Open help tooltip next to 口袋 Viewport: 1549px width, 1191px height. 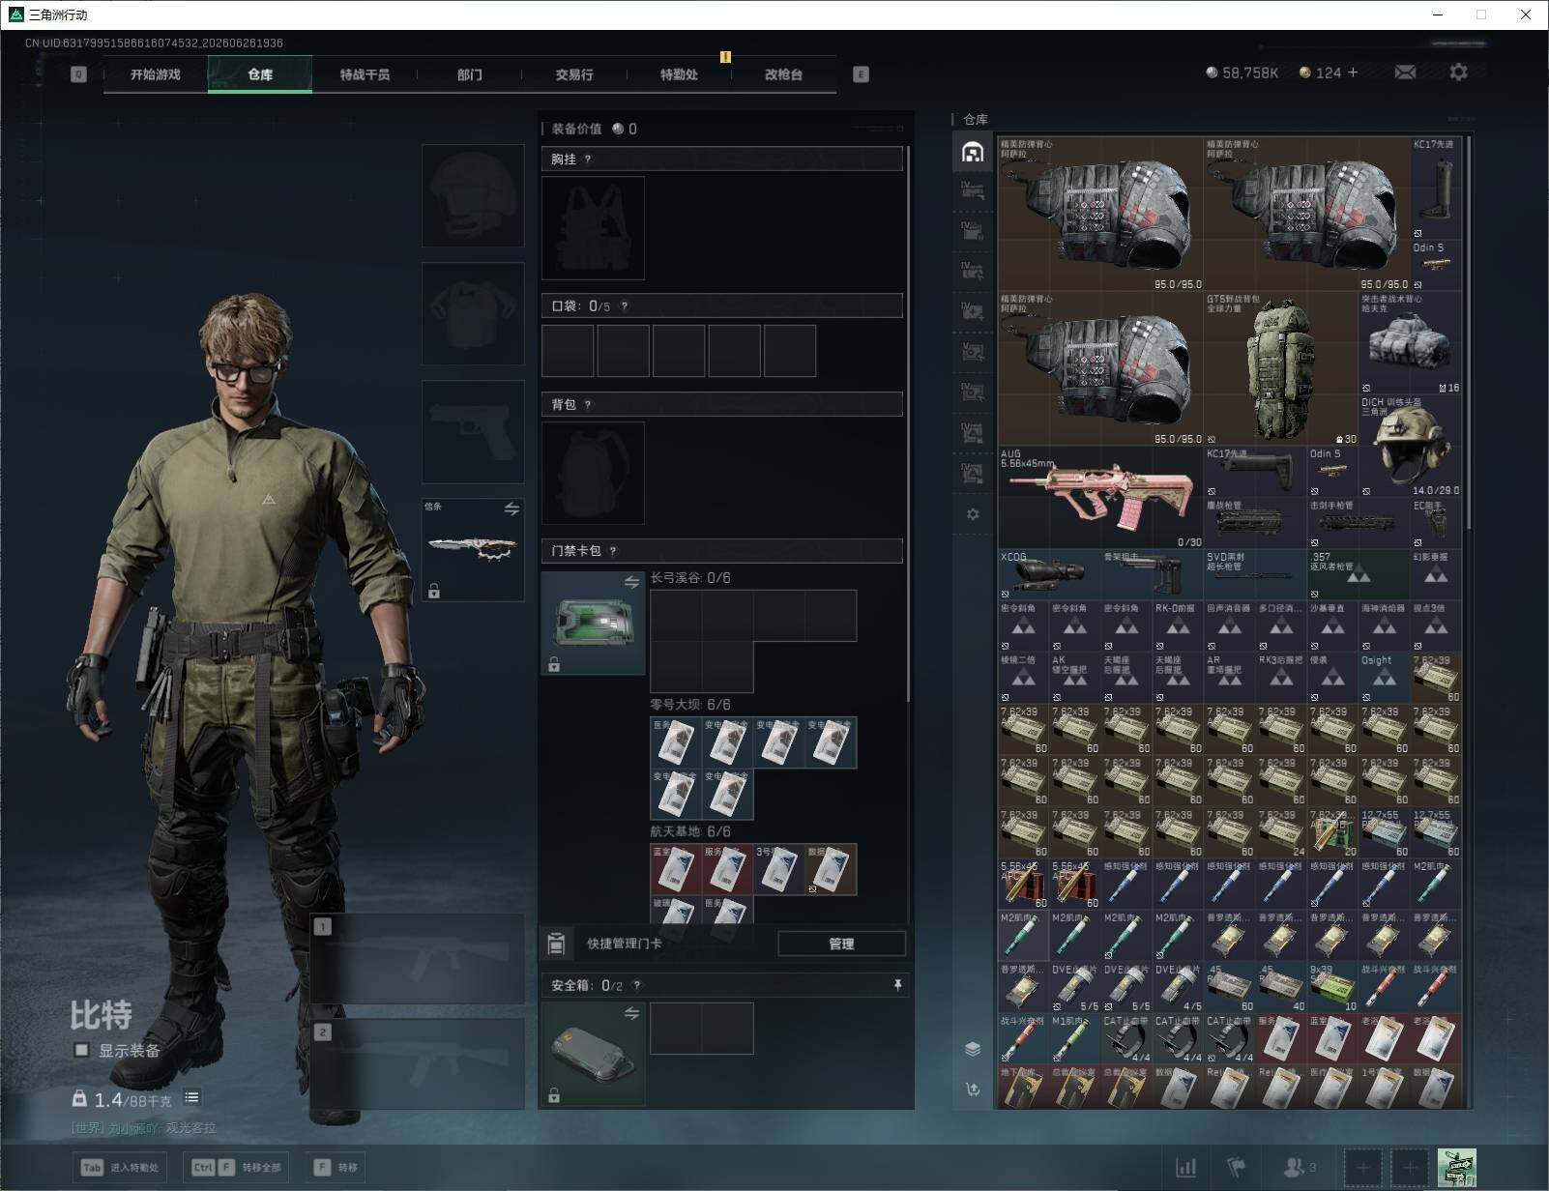point(625,306)
